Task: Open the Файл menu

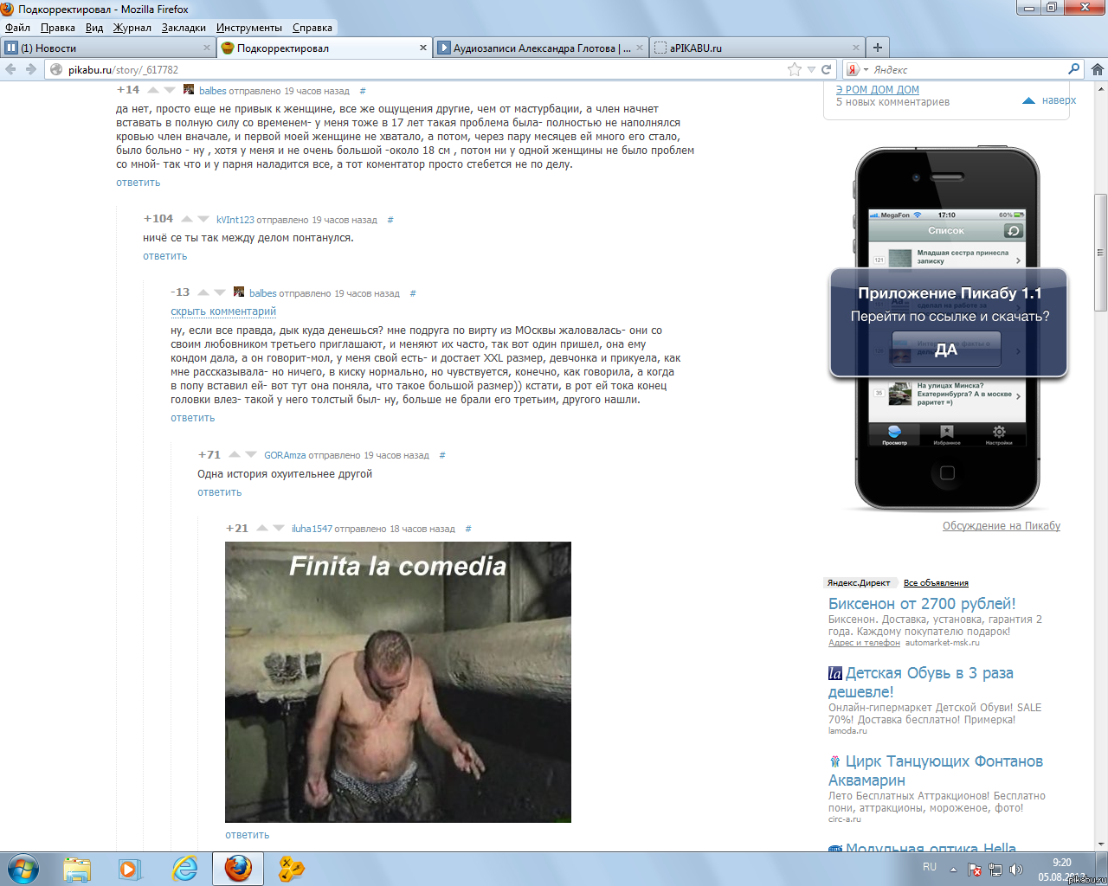Action: click(x=17, y=28)
